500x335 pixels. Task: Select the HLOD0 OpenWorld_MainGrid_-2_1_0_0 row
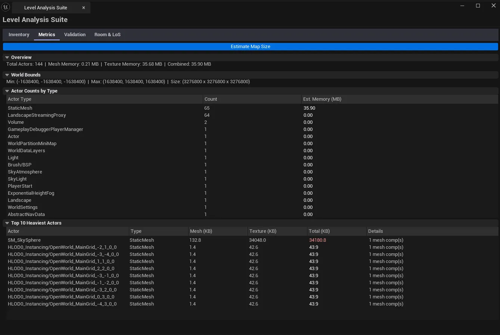(x=252, y=247)
